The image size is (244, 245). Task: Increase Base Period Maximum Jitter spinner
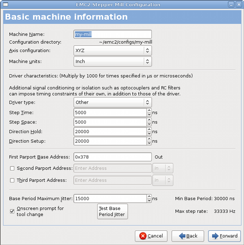149,197
